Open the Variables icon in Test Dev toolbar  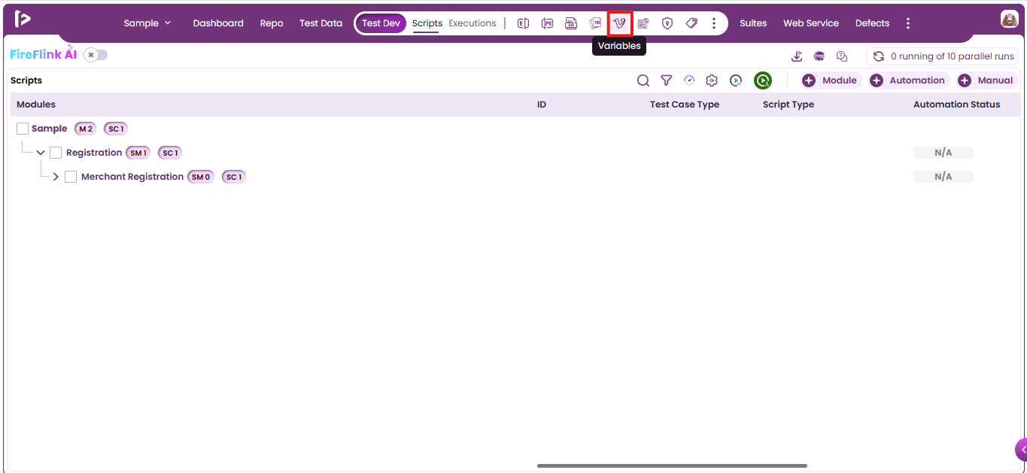(619, 23)
